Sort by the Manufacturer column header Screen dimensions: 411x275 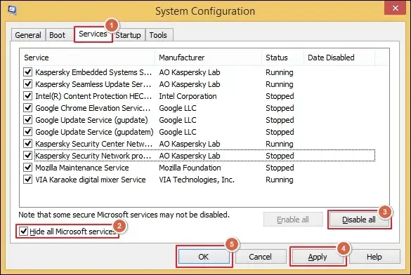209,58
